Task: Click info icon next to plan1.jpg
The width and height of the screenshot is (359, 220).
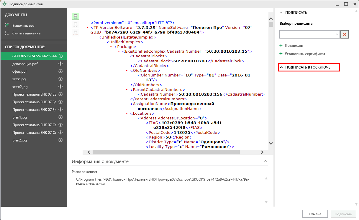Action: tap(60, 117)
